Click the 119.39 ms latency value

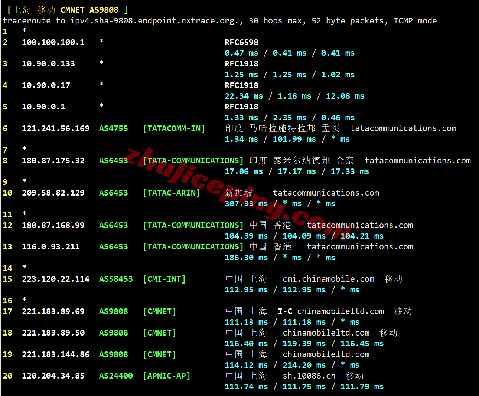point(304,344)
